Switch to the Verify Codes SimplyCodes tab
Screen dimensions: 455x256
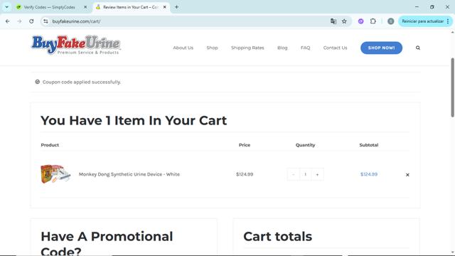tap(49, 7)
